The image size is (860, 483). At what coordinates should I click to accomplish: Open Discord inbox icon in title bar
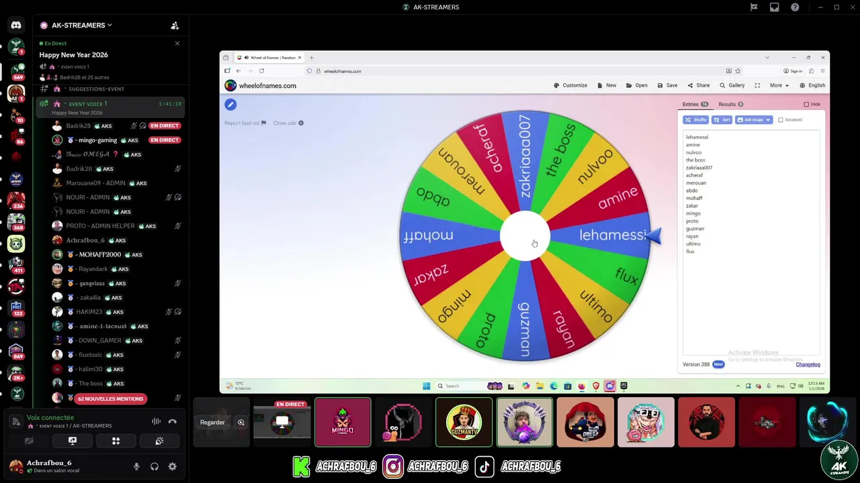(x=775, y=7)
